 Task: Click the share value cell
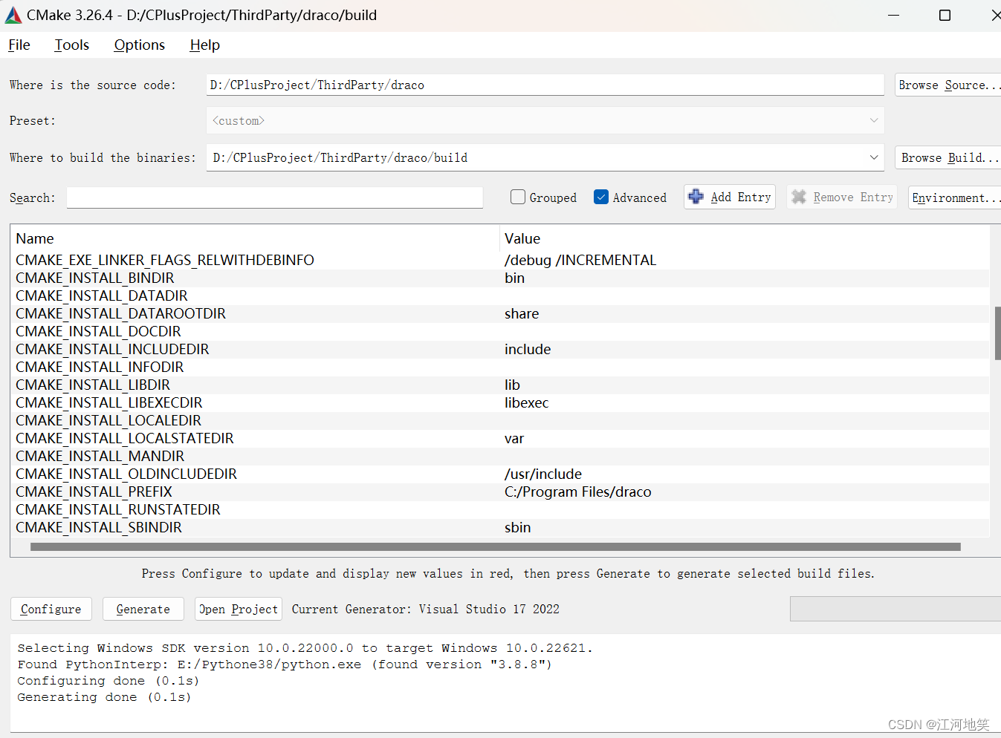(522, 313)
